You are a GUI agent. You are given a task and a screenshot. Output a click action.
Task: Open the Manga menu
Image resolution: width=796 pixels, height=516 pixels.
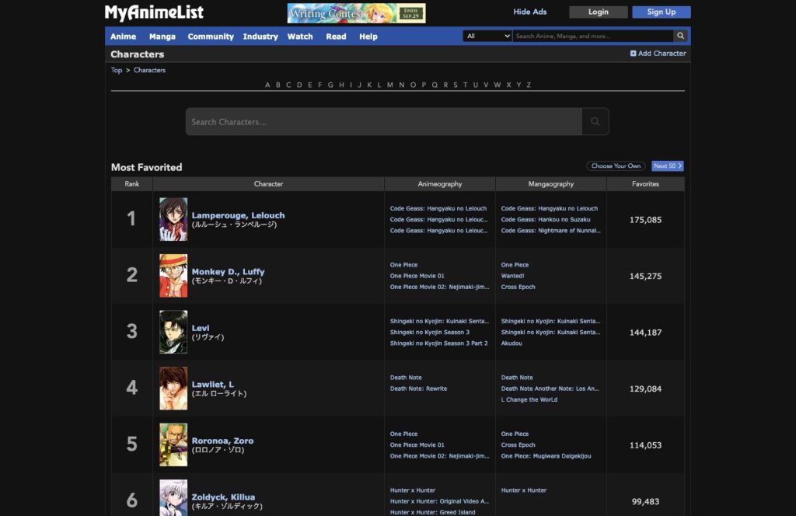tap(162, 37)
